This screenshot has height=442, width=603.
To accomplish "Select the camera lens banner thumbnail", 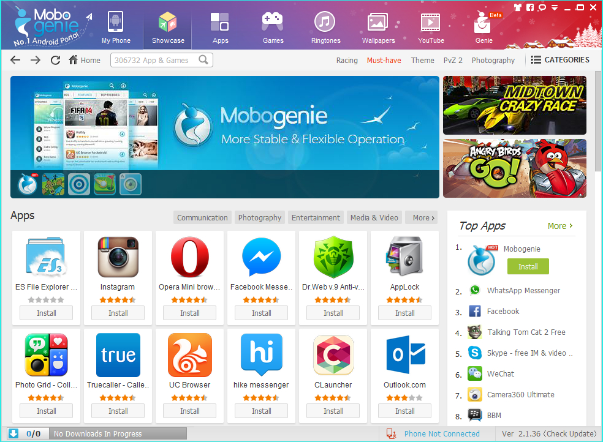I will 131,184.
